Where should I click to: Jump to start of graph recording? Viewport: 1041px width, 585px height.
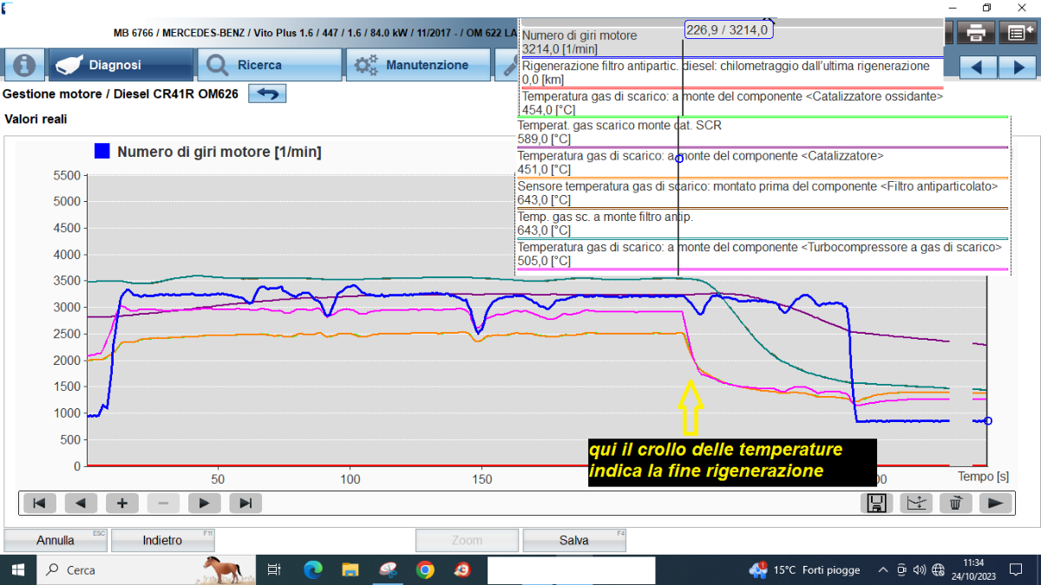pos(39,503)
